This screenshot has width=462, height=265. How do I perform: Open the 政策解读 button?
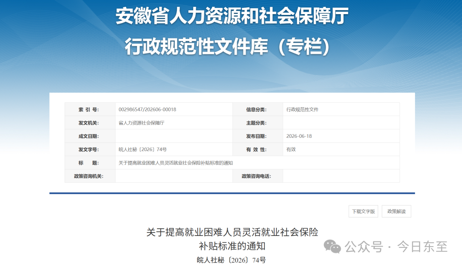point(396,211)
